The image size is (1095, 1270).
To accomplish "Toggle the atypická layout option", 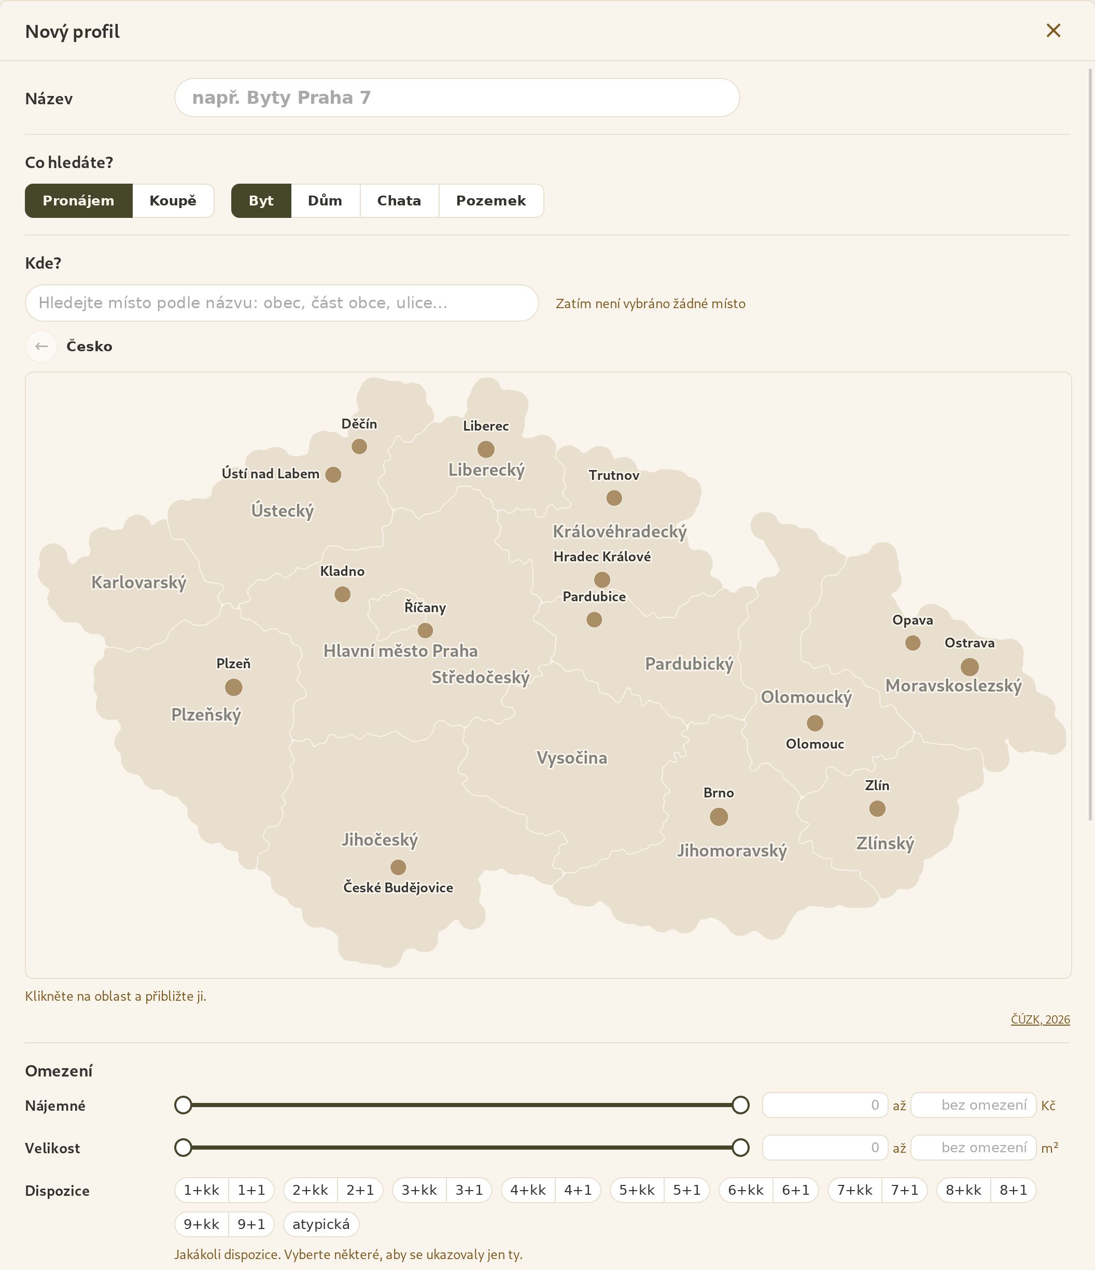I will tap(321, 1224).
